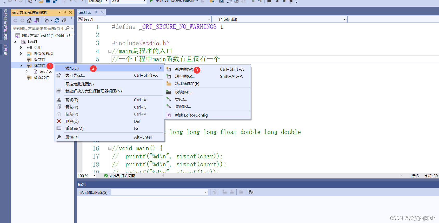The image size is (439, 223).
Task: Open the 显示输出来源 dropdown
Action: [x=205, y=192]
